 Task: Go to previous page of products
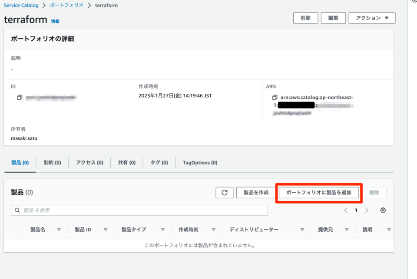coord(346,210)
